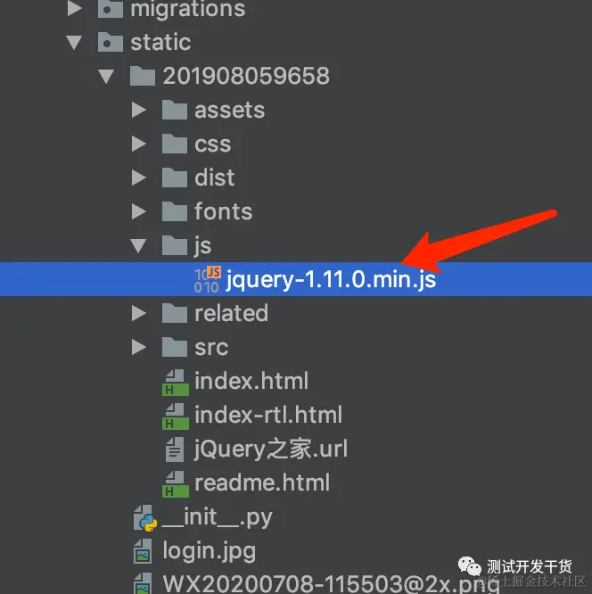Select jquery-1.11.0.min.js file name

tap(331, 280)
